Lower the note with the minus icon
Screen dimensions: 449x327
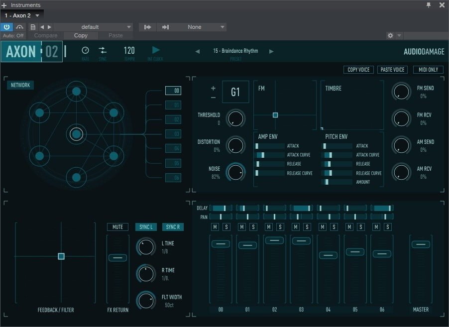(x=214, y=98)
